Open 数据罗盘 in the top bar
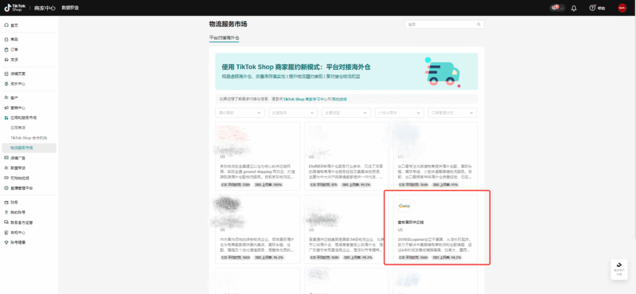The height and width of the screenshot is (294, 636). 70,8
